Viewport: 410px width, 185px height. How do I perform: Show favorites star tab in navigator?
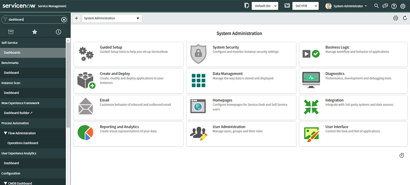pos(35,32)
